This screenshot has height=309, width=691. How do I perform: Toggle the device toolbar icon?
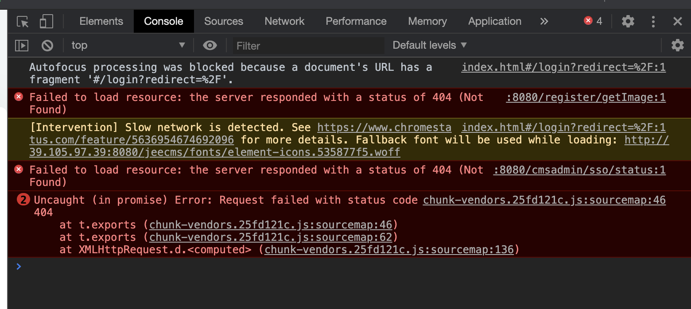click(46, 21)
